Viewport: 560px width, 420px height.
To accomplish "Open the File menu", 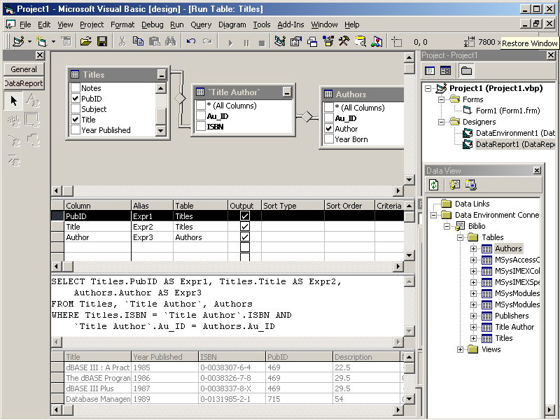I will pos(25,24).
